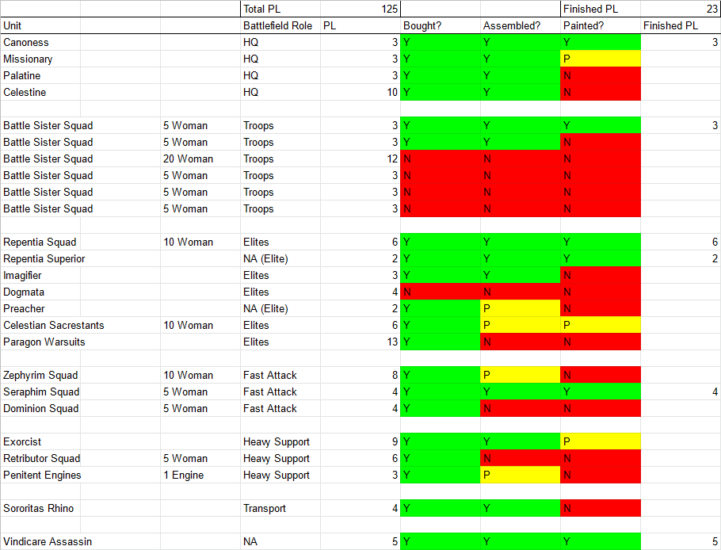721x550 pixels.
Task: Select the Canoness unit cell
Action: pyautogui.click(x=79, y=43)
